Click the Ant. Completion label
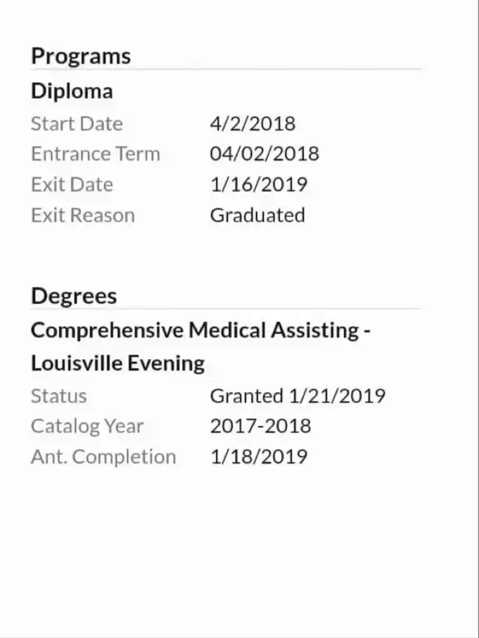Image resolution: width=479 pixels, height=638 pixels. [x=103, y=457]
